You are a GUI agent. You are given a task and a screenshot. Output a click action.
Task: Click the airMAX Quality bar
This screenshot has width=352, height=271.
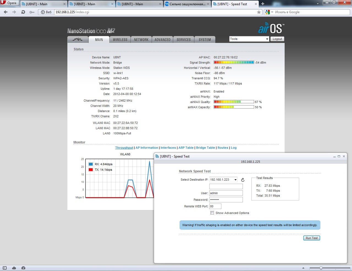(x=234, y=102)
